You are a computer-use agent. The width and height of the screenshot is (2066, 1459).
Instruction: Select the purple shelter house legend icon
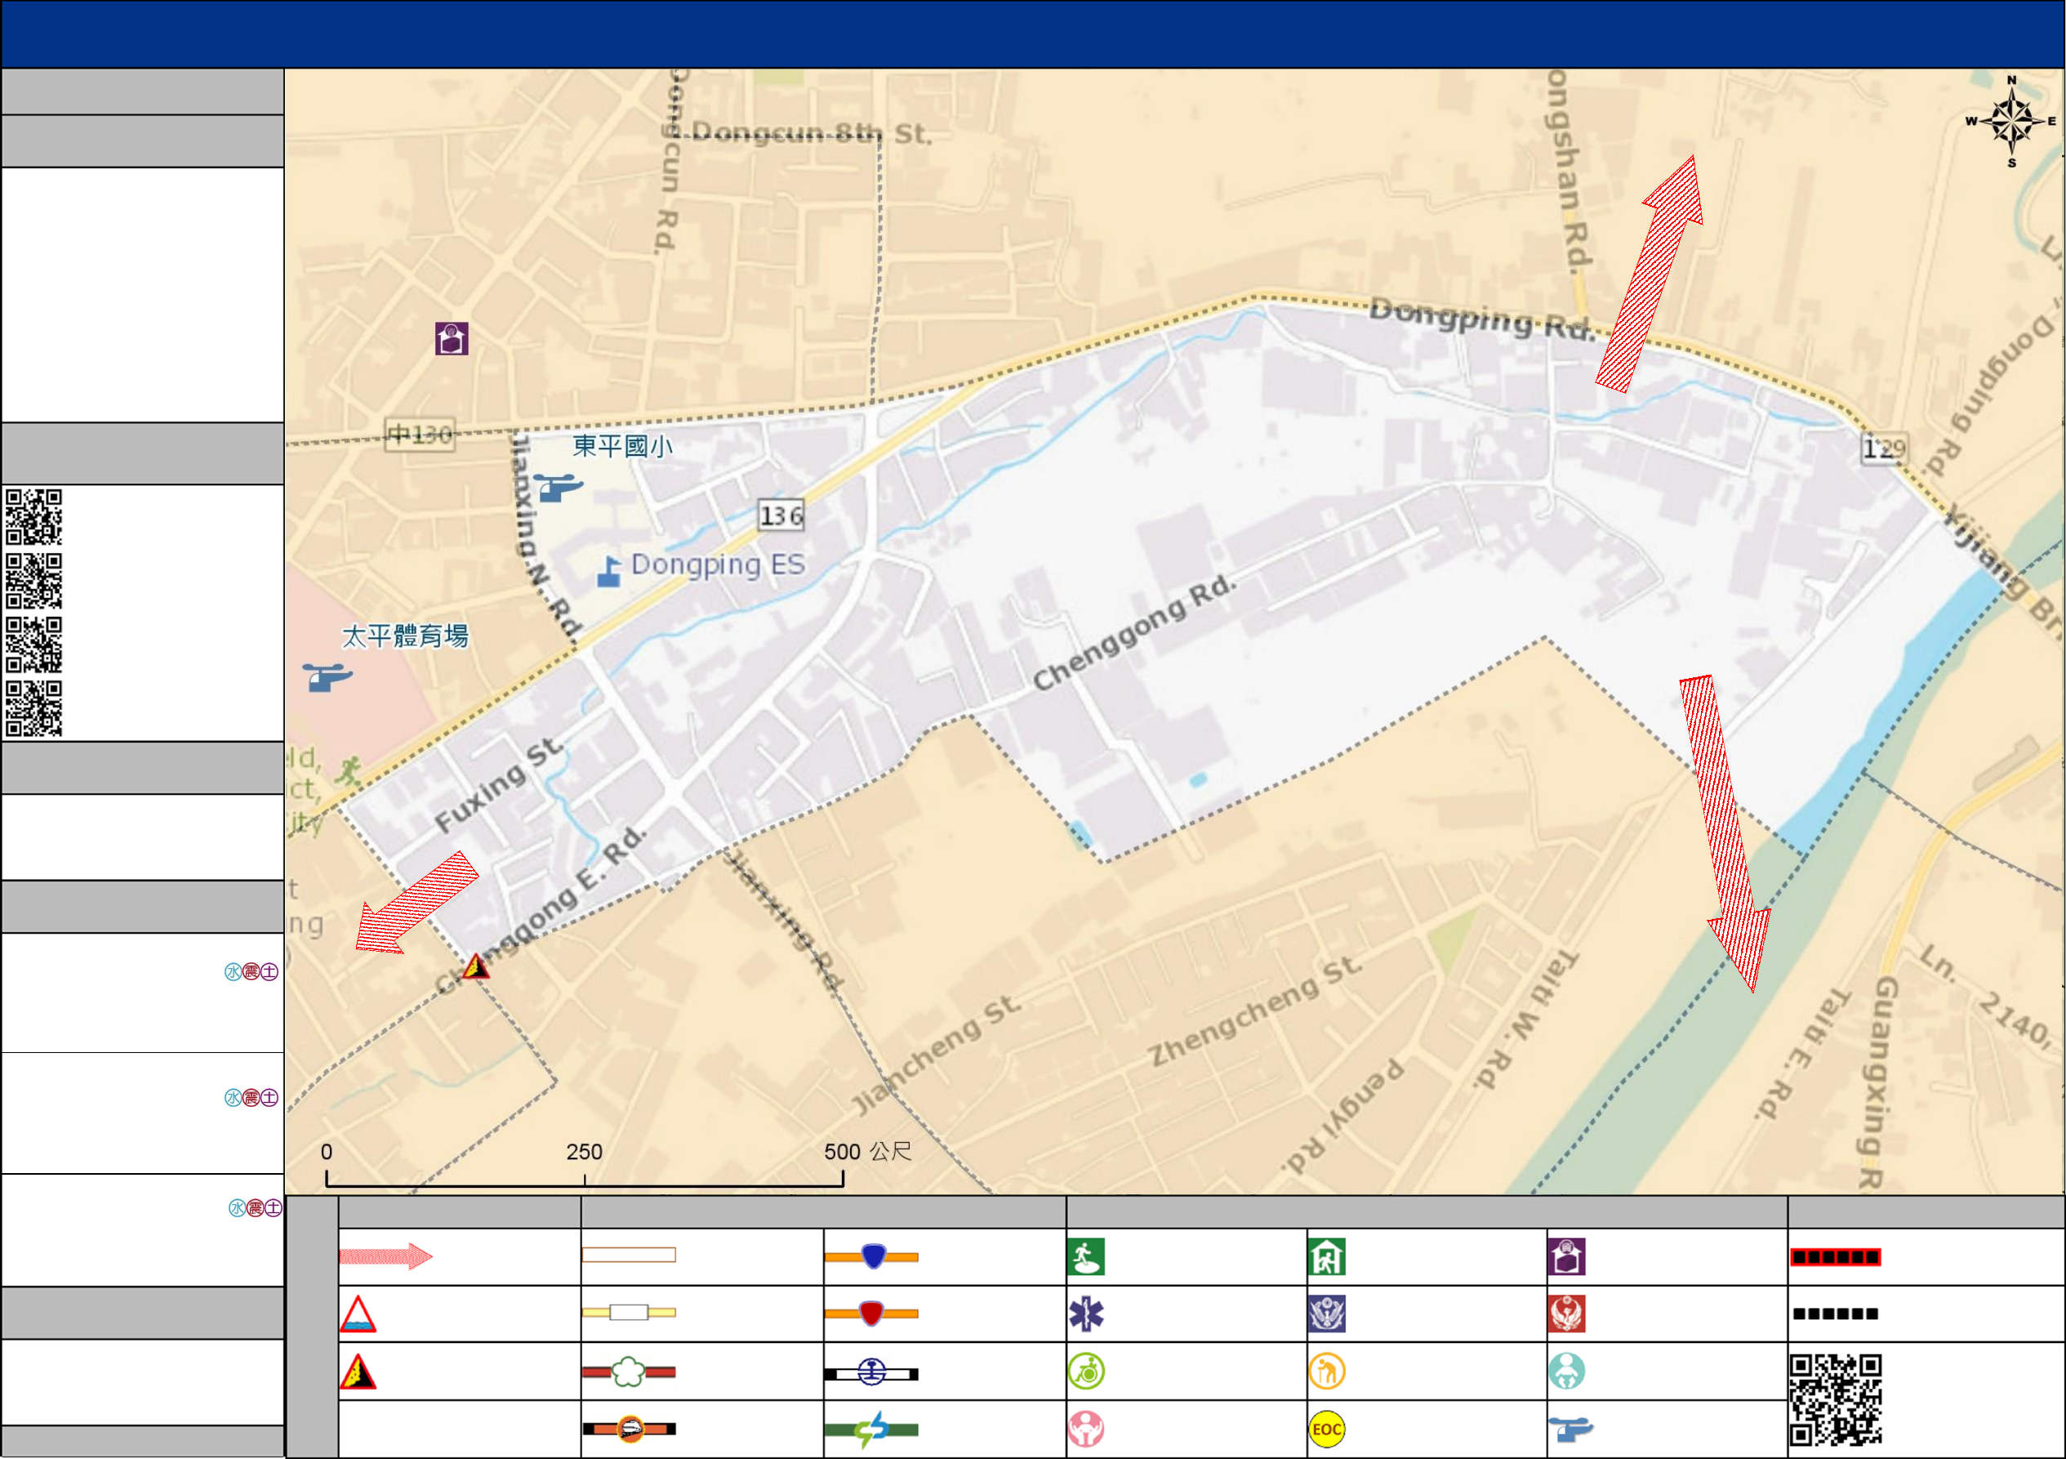1566,1256
